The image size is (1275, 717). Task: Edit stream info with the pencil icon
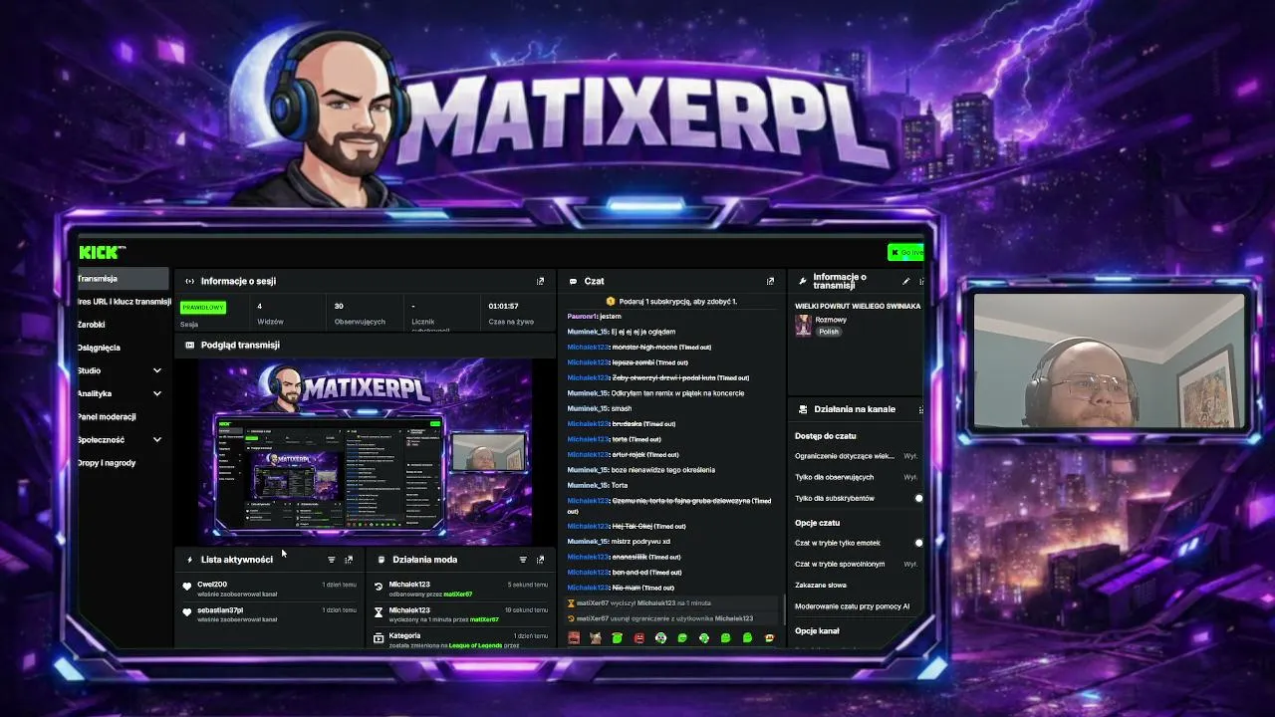(x=905, y=282)
